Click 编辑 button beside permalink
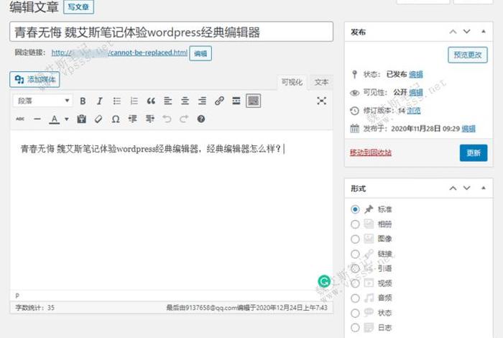The image size is (503, 338). click(200, 53)
